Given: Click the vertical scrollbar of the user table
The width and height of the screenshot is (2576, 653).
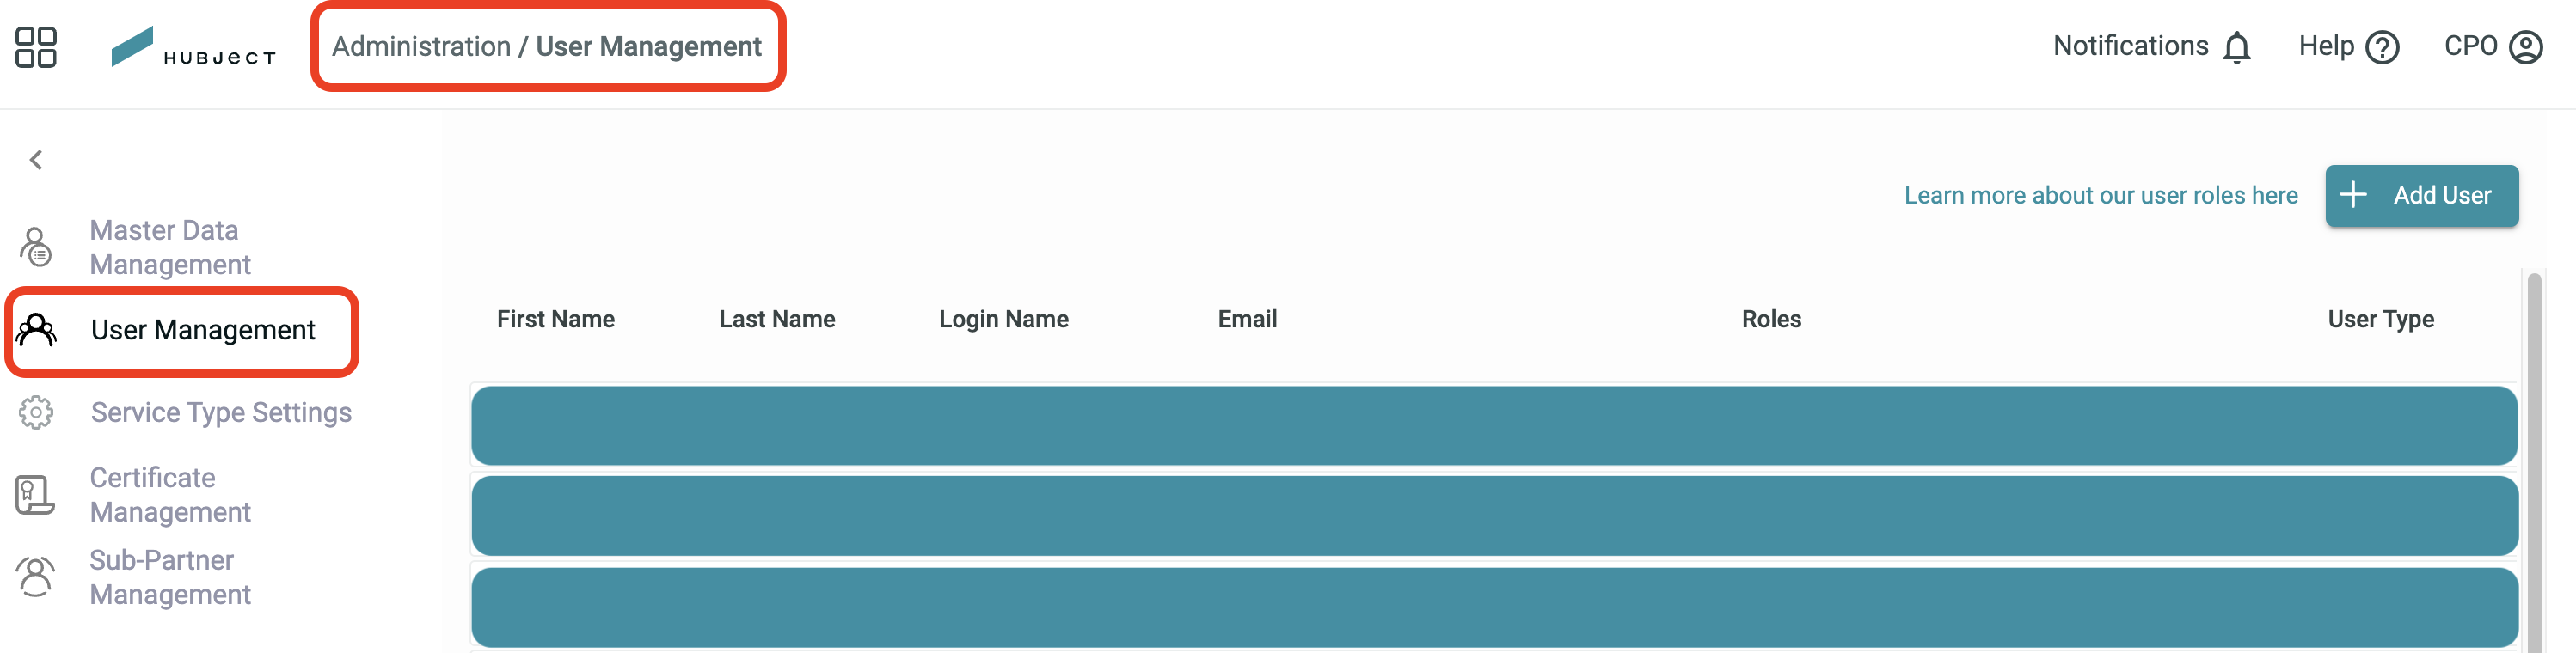Looking at the screenshot, I should click(x=2534, y=460).
